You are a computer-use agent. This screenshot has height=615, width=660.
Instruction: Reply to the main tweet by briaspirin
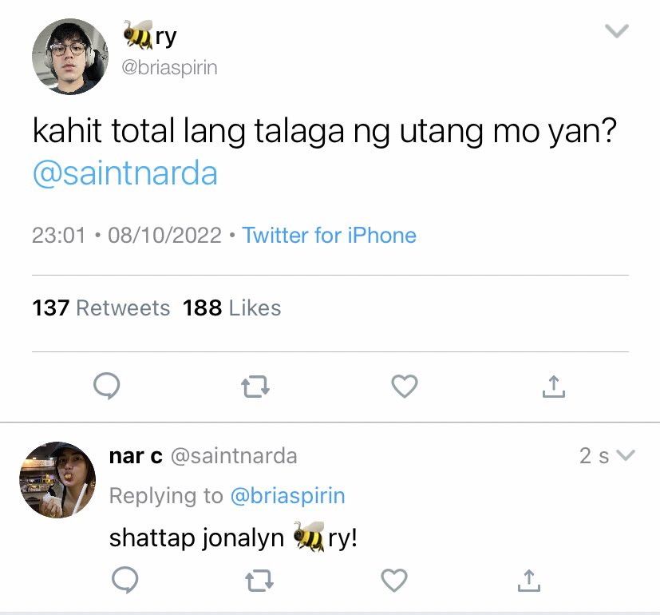coord(106,386)
